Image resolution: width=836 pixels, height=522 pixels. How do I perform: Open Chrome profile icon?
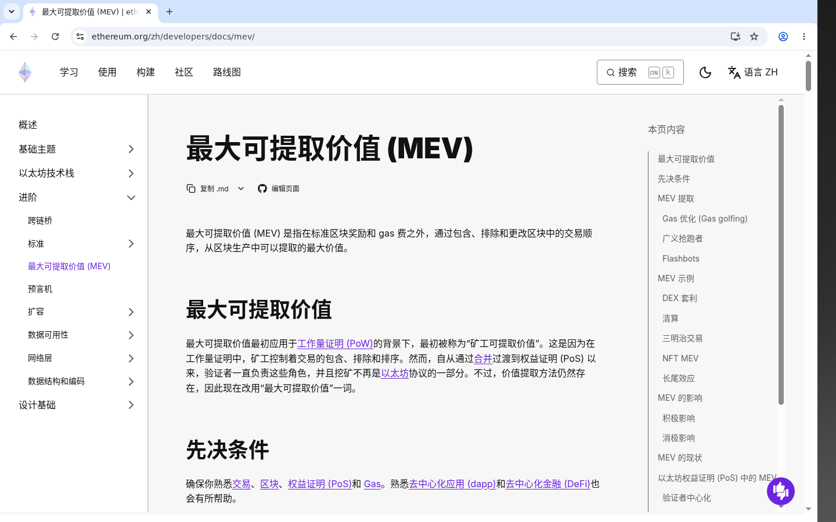click(783, 37)
